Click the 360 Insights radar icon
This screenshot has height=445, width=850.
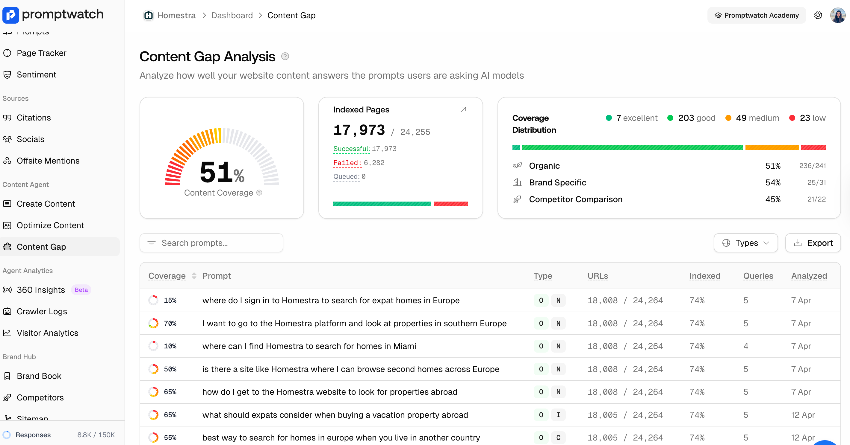pyautogui.click(x=7, y=290)
